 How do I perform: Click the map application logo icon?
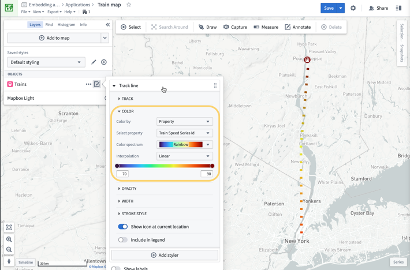(9, 8)
